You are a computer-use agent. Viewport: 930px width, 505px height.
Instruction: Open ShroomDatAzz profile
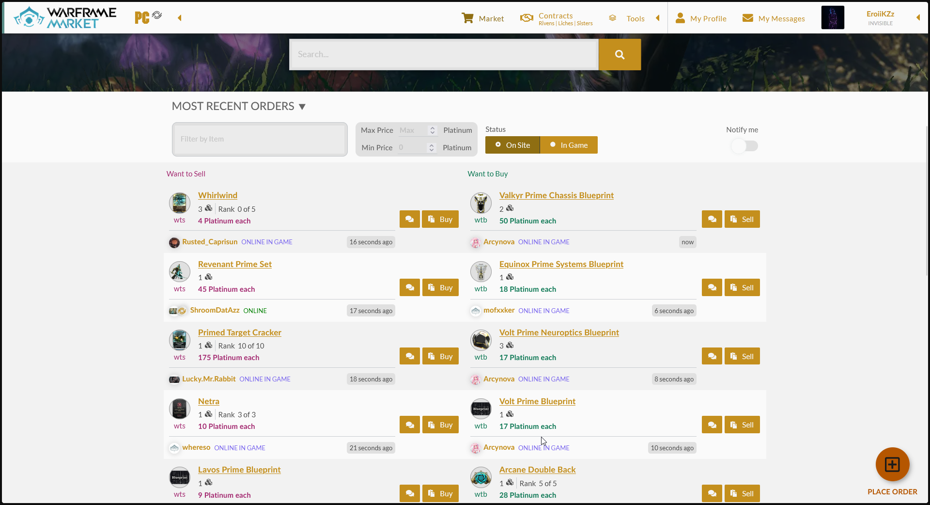point(215,310)
